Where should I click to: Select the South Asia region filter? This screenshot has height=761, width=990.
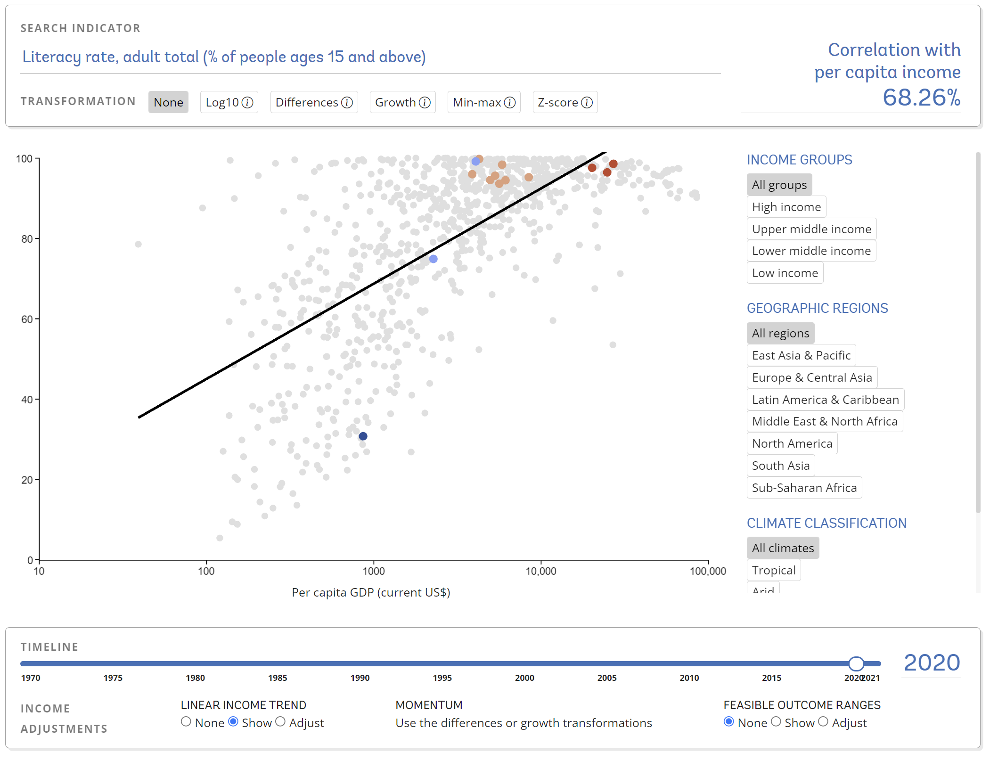(780, 466)
